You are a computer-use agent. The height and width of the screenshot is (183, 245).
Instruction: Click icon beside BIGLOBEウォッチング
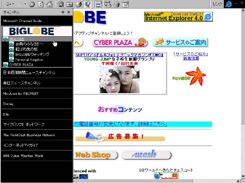click(11, 54)
